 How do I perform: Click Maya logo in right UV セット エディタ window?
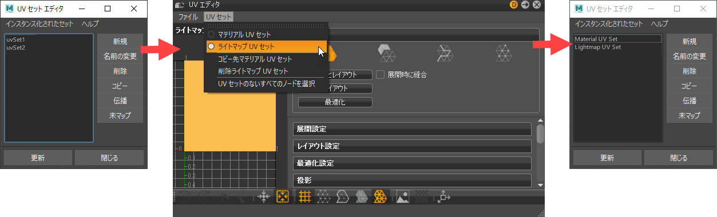pyautogui.click(x=579, y=9)
